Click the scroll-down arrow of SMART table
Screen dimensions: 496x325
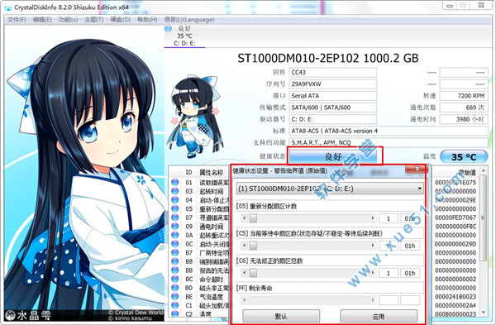483,313
